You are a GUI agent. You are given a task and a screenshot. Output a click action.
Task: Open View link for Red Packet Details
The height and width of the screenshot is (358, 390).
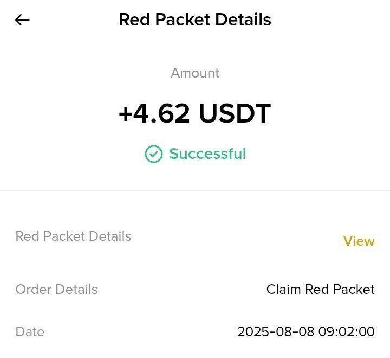tap(359, 241)
